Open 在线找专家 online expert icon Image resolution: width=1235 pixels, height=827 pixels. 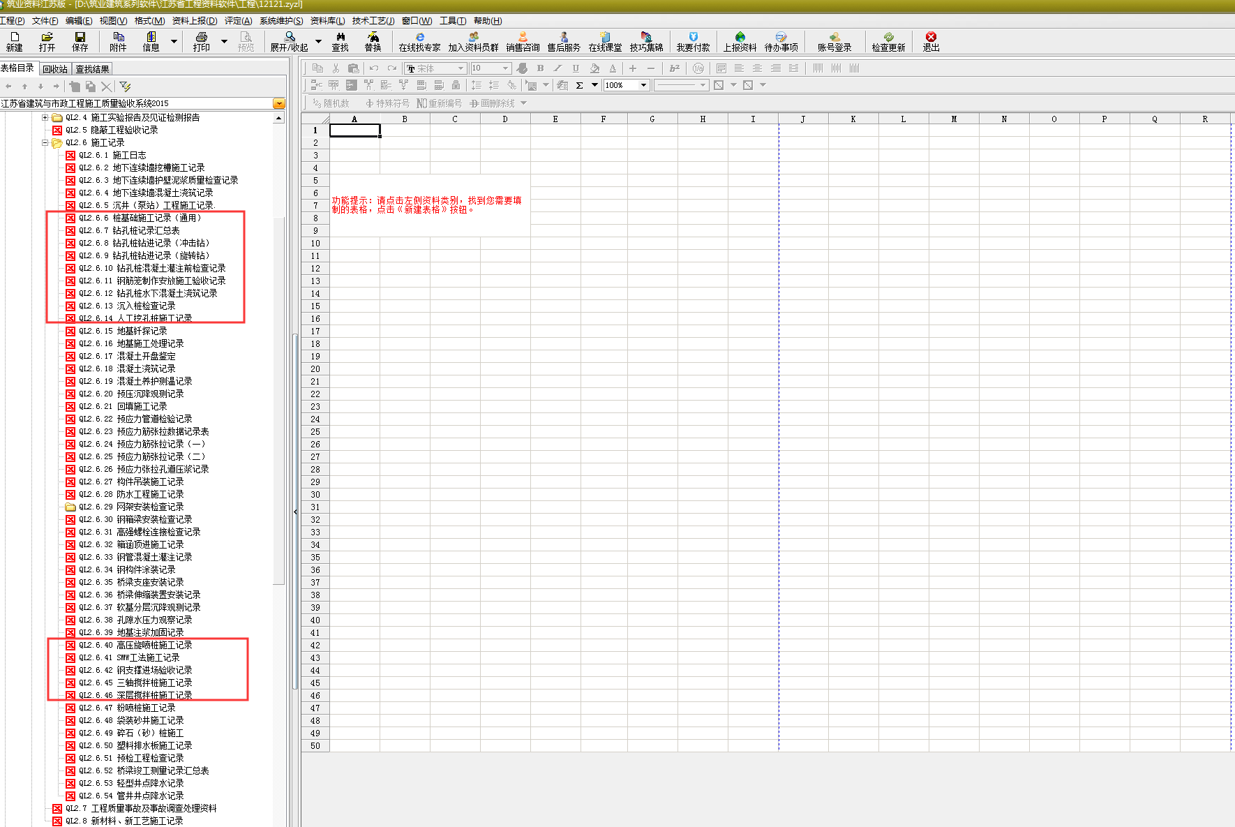click(x=420, y=42)
